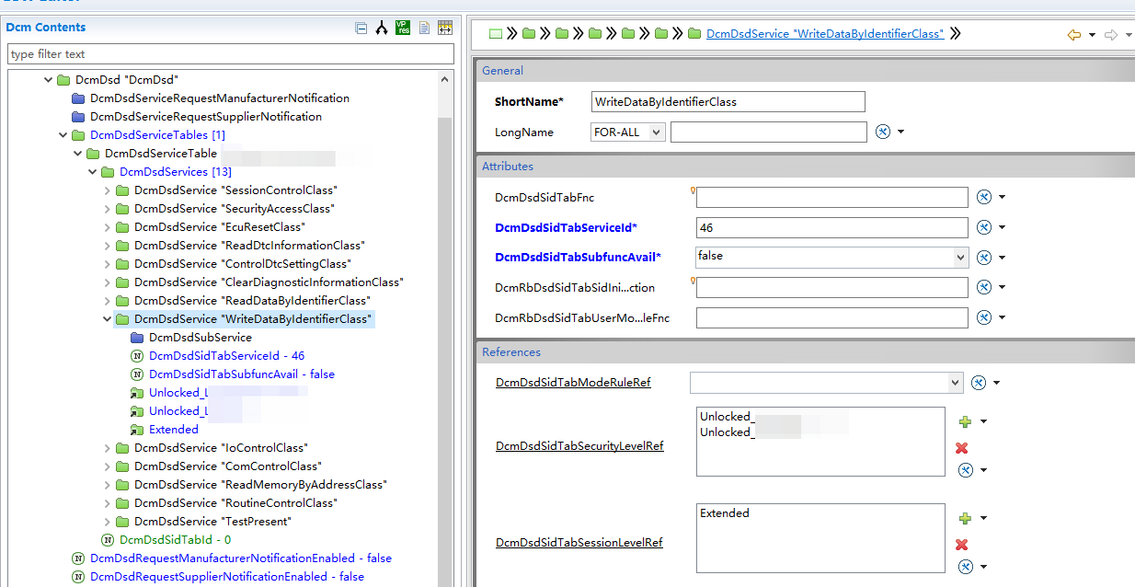This screenshot has height=587, width=1135.
Task: Click the back navigation arrow above the editor
Action: tap(1072, 33)
